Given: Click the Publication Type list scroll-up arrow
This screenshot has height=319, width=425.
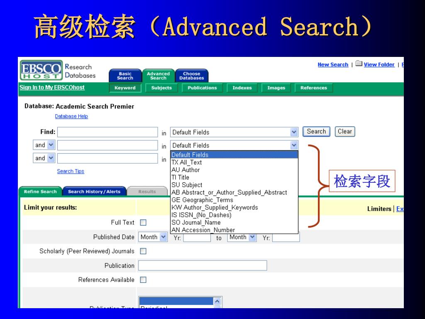Looking at the screenshot, I should pyautogui.click(x=217, y=301).
